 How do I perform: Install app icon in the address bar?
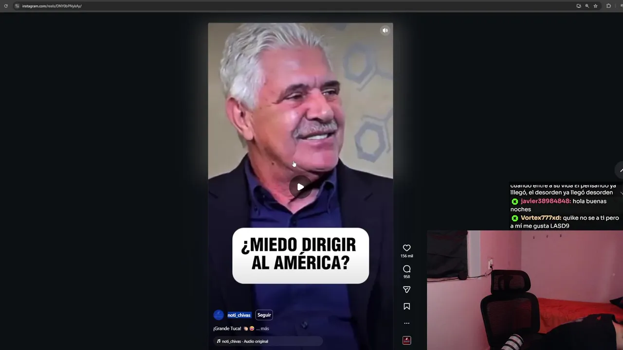579,6
